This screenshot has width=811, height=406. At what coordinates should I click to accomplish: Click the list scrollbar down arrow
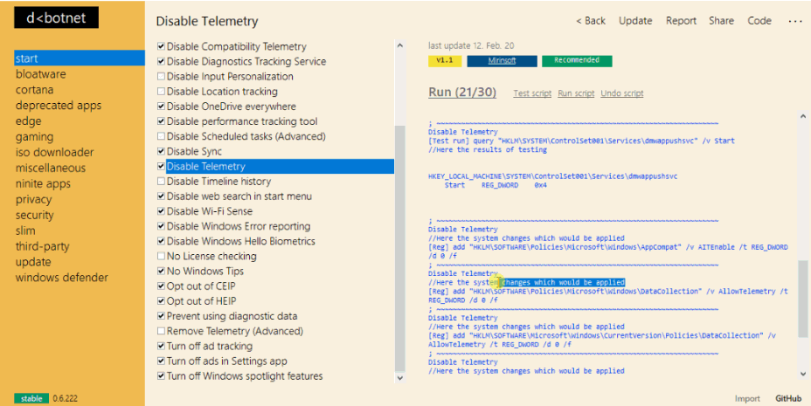point(400,377)
